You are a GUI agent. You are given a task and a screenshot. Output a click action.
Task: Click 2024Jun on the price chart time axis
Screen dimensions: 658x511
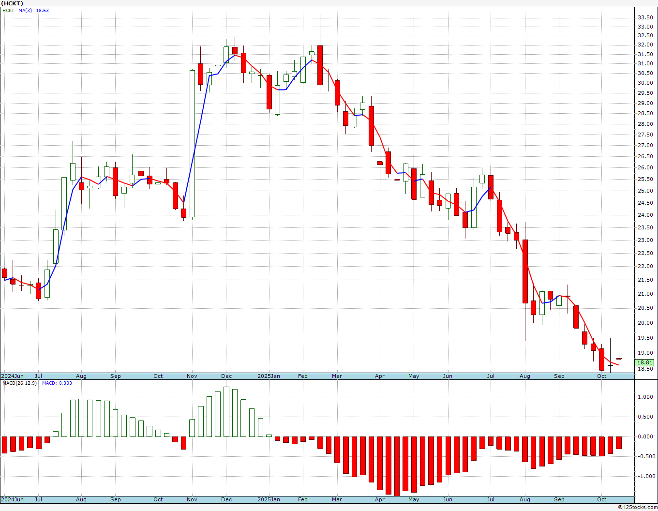[x=12, y=376]
